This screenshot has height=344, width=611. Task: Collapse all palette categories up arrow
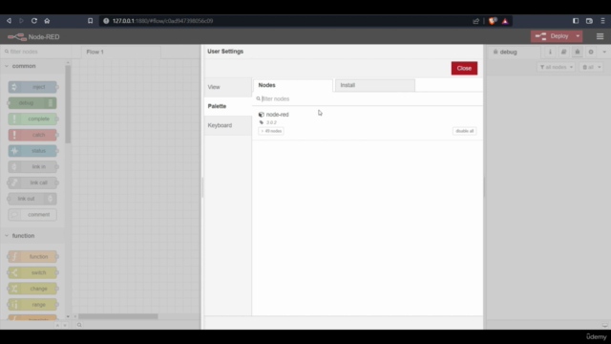coord(57,325)
